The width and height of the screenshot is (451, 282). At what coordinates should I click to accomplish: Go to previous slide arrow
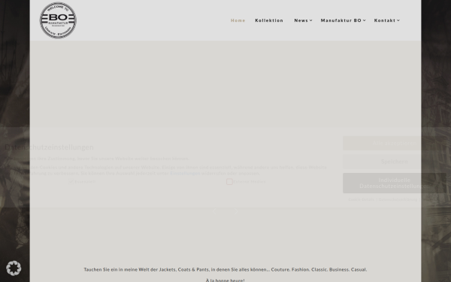[x=214, y=211]
